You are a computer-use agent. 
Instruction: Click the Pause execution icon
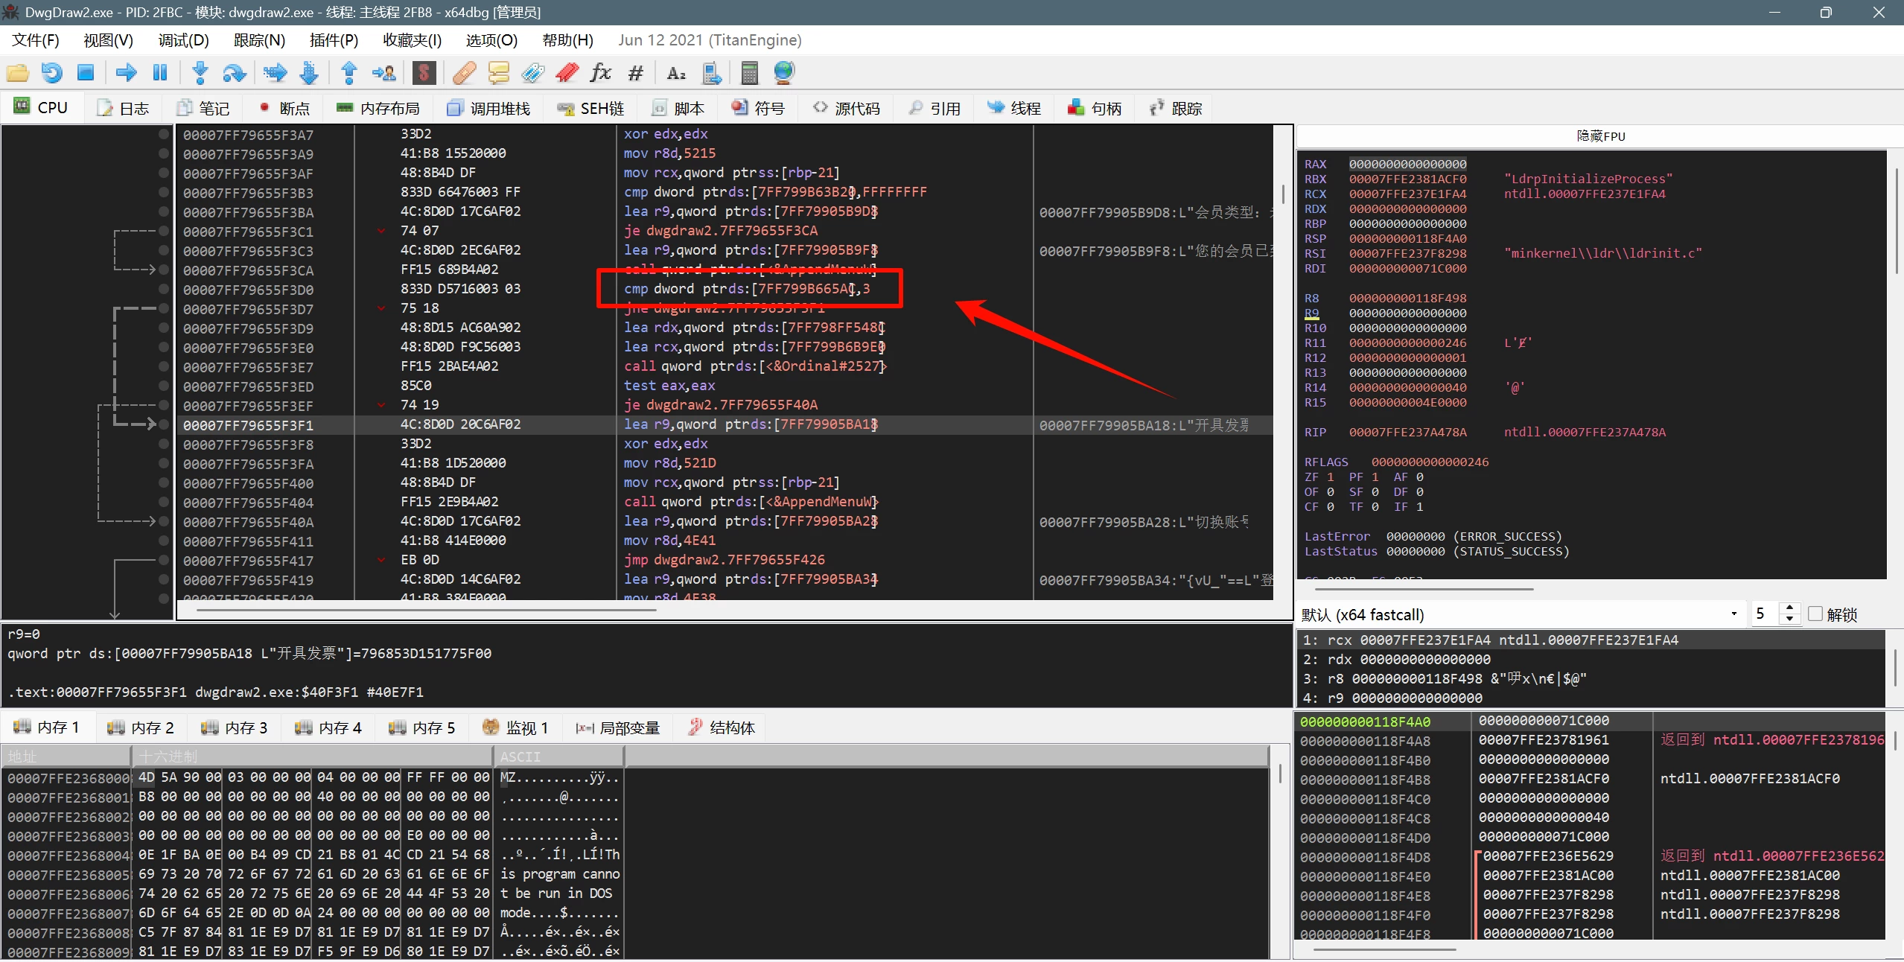tap(160, 73)
